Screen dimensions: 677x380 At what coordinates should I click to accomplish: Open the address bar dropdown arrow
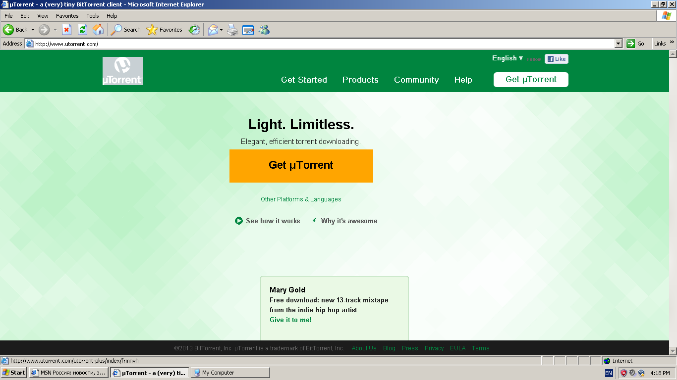pyautogui.click(x=618, y=44)
